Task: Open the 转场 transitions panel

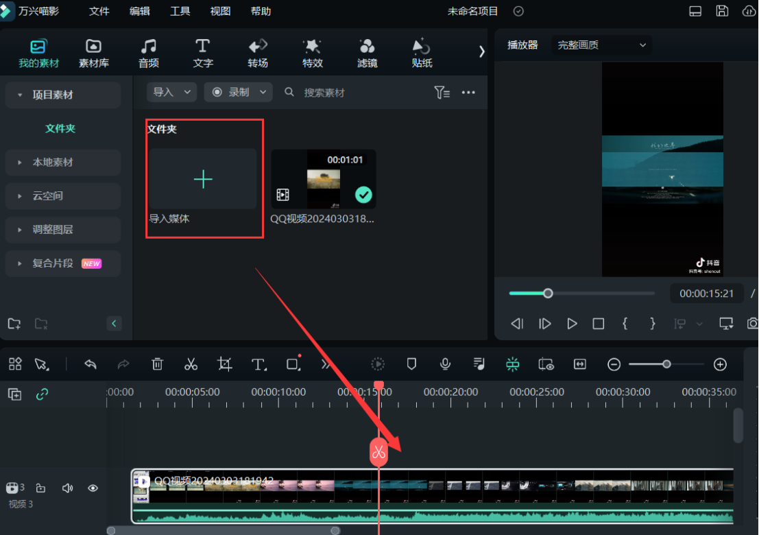Action: [258, 53]
